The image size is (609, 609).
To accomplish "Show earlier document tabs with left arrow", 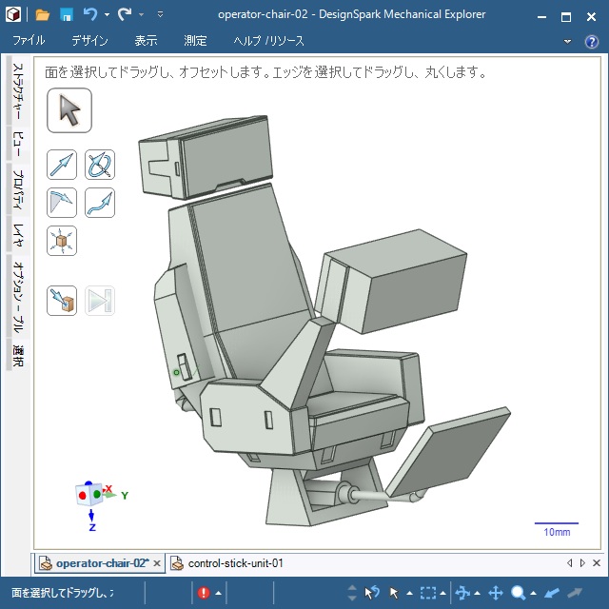I will click(x=569, y=562).
